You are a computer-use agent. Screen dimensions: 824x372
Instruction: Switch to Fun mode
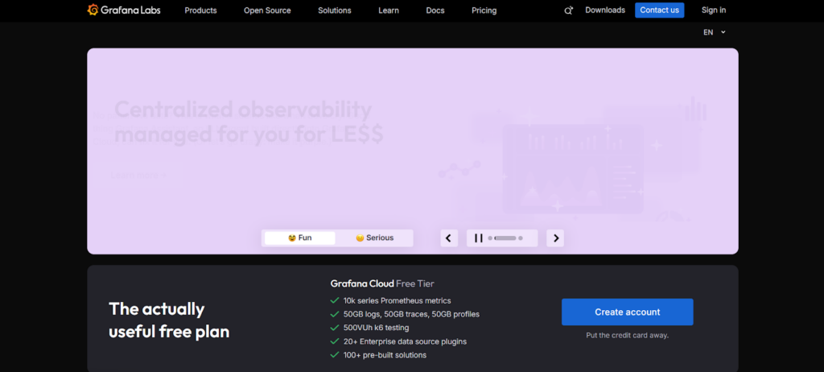[x=300, y=238]
